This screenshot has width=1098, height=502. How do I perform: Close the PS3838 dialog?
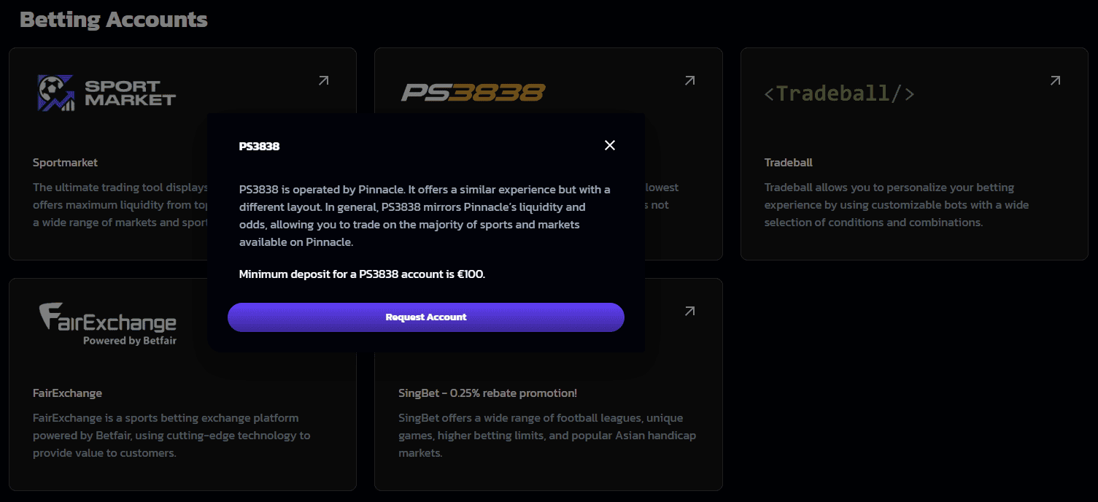(x=610, y=145)
